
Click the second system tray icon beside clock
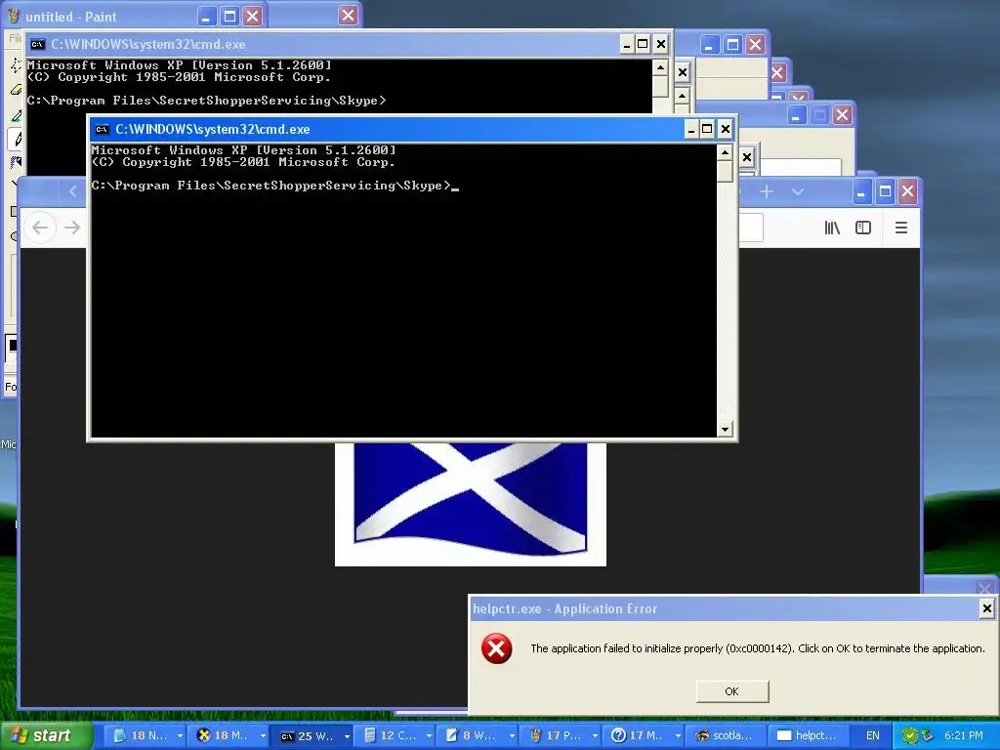coord(927,736)
